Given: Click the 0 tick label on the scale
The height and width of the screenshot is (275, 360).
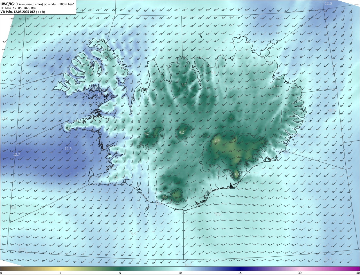Looking at the screenshot, I should pos(1,273).
